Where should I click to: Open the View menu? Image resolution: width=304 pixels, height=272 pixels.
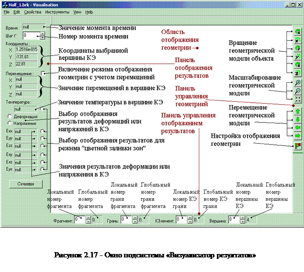(77, 12)
